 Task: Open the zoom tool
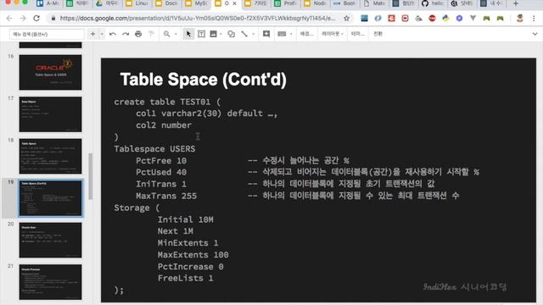pyautogui.click(x=167, y=34)
